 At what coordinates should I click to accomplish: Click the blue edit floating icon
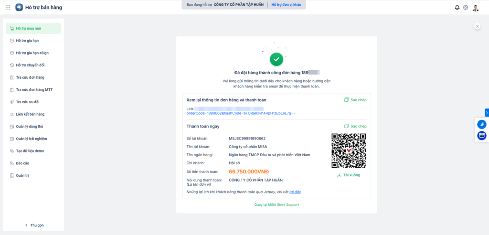click(x=482, y=124)
